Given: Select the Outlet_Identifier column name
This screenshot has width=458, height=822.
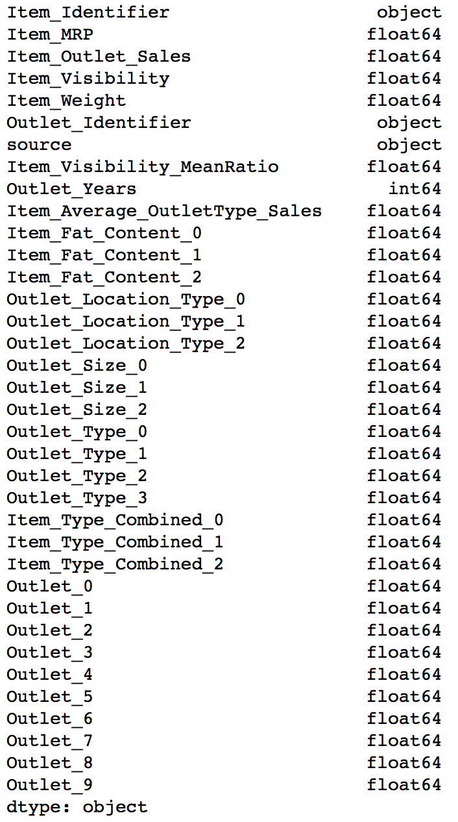Looking at the screenshot, I should [99, 123].
